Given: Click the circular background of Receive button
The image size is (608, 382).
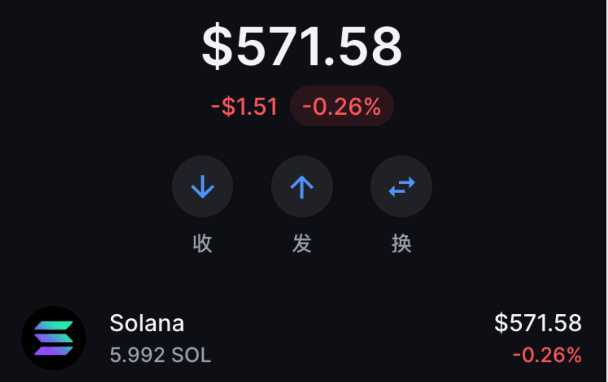Looking at the screenshot, I should [202, 186].
